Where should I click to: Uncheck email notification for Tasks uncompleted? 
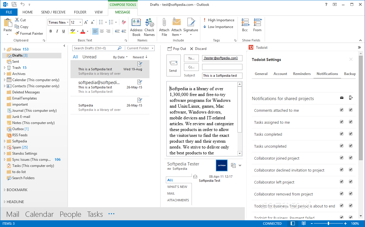click(x=342, y=146)
